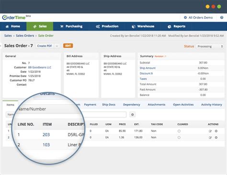Viewport: 227px width, 175px height.
Task: Expand the arrow next to Create PDF
Action: [x=57, y=46]
